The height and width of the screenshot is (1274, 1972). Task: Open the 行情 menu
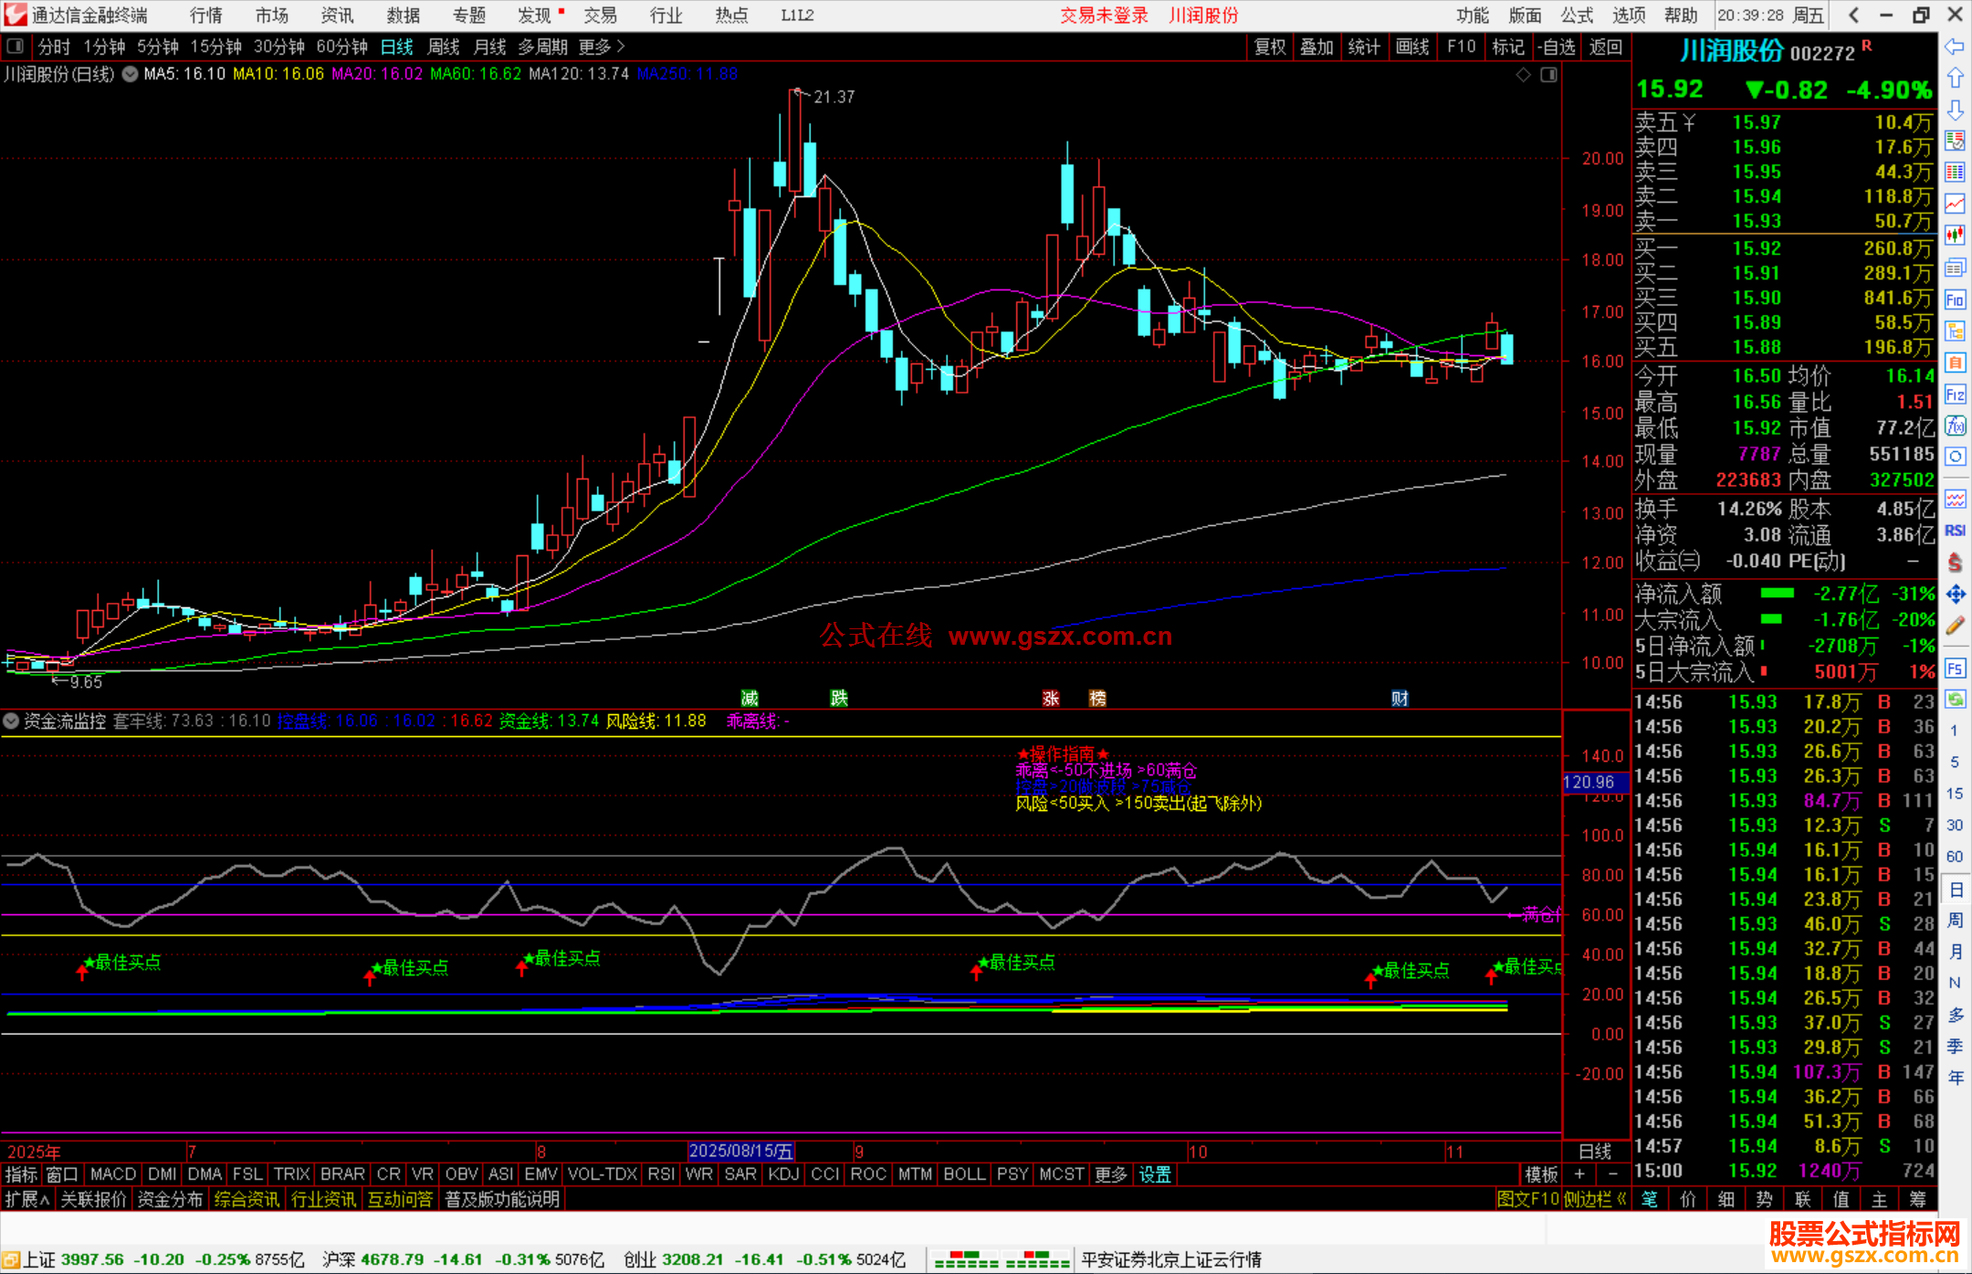(x=206, y=16)
